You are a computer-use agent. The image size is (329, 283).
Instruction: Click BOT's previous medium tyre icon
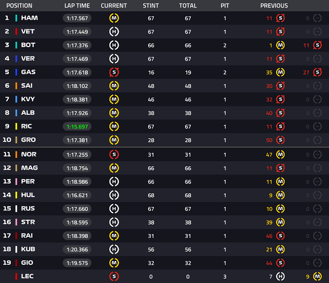point(280,45)
